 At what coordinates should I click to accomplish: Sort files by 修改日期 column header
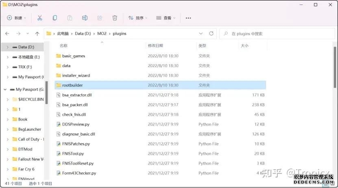[x=155, y=45]
